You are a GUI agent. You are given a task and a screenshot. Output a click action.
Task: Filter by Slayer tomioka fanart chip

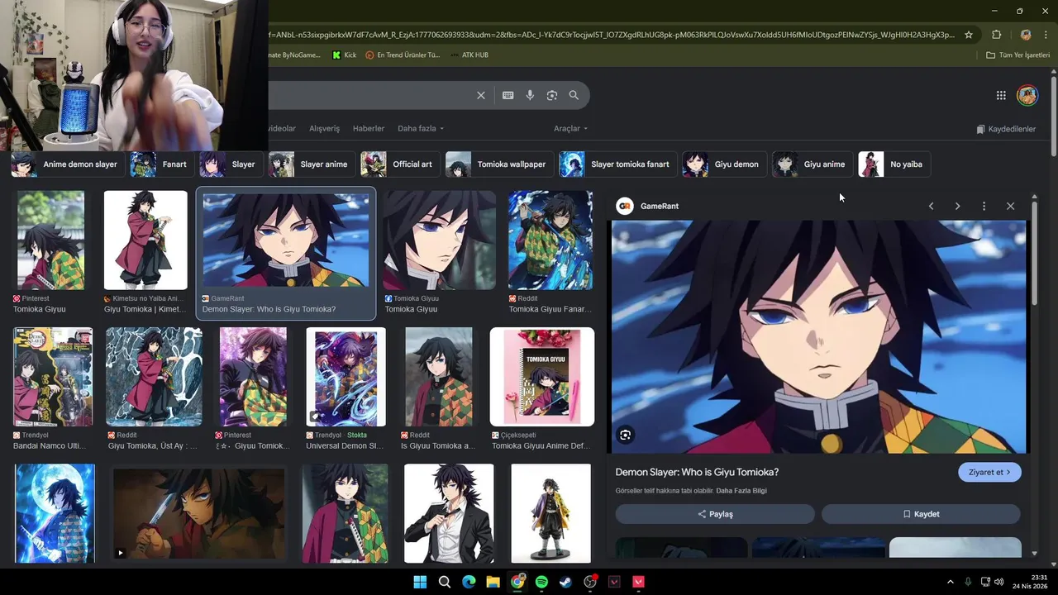617,164
